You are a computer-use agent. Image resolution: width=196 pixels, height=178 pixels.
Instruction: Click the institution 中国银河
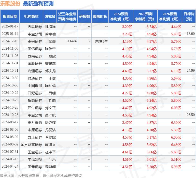coord(35,85)
